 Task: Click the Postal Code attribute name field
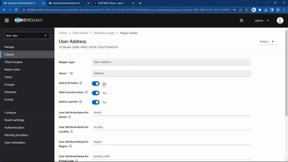click(171, 156)
